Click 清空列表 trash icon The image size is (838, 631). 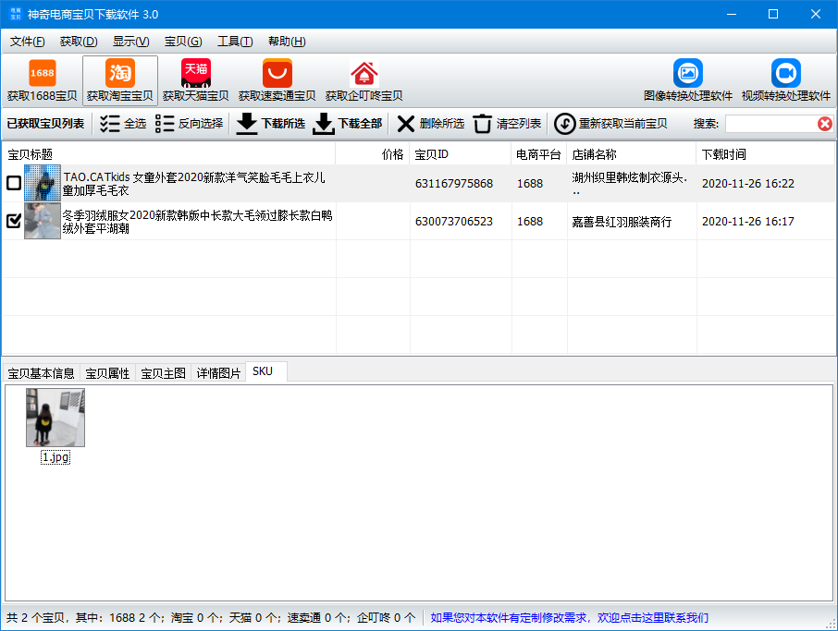pyautogui.click(x=482, y=123)
